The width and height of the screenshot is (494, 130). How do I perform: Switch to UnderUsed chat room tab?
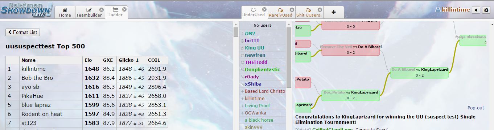tap(254, 12)
